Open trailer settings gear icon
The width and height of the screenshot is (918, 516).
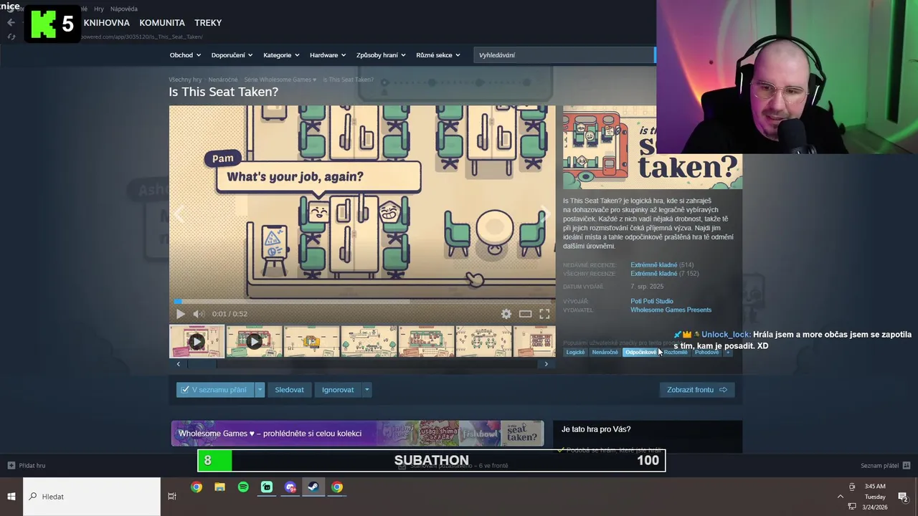pyautogui.click(x=506, y=314)
